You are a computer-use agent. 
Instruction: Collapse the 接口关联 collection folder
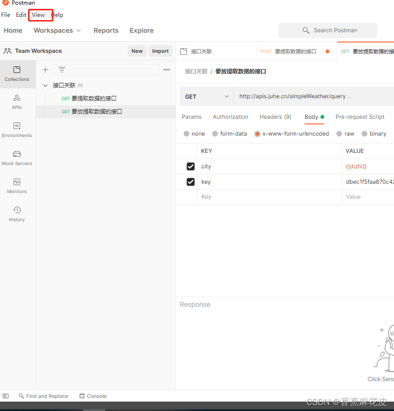tap(45, 86)
